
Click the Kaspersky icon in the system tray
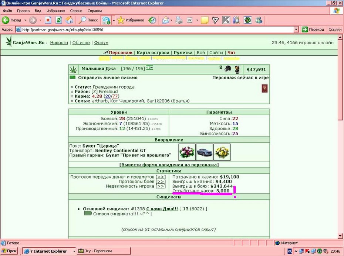(307, 251)
